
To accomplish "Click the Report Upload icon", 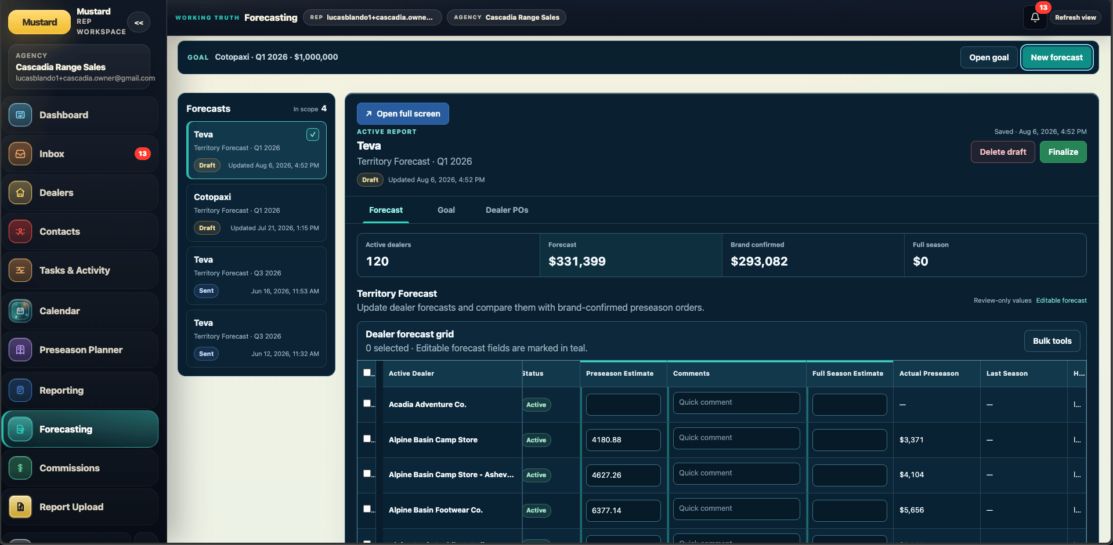I will click(x=20, y=507).
